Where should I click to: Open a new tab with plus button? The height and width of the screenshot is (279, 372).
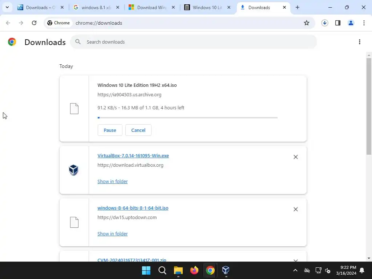[297, 7]
